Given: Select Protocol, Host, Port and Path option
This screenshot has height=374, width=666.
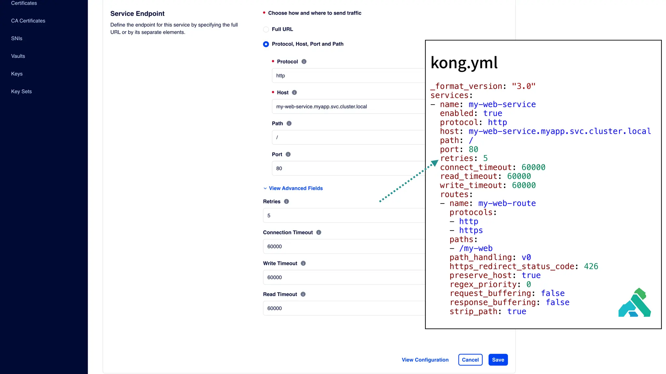Looking at the screenshot, I should click(266, 44).
